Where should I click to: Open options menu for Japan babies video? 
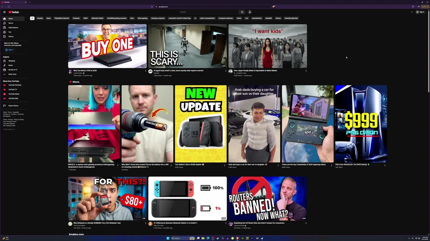pyautogui.click(x=306, y=71)
